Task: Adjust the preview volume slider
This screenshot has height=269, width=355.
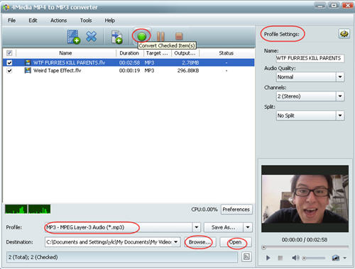Action: (x=314, y=258)
